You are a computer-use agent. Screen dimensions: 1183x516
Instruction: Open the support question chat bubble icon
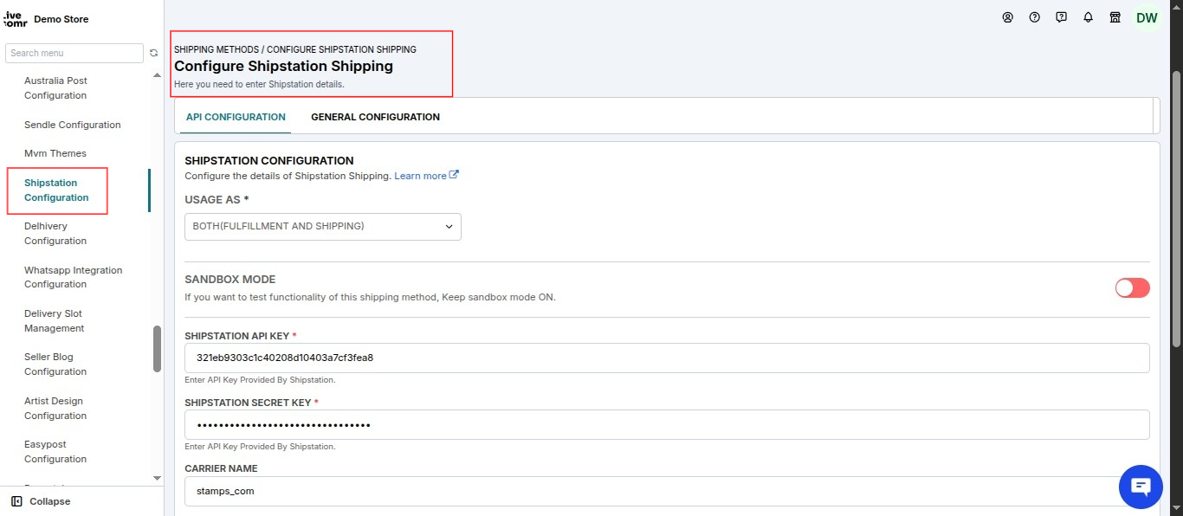click(x=1061, y=17)
